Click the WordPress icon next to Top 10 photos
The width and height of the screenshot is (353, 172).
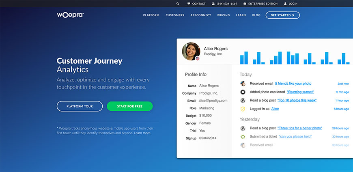click(243, 100)
